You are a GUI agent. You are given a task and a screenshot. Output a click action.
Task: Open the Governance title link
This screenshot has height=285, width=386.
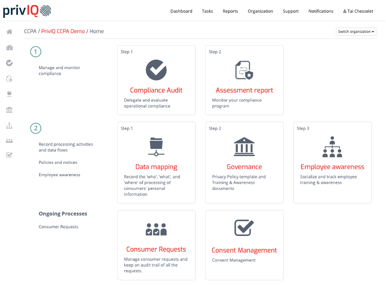[244, 167]
